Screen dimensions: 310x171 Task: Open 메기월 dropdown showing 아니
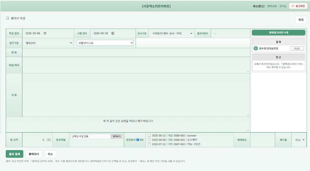(299, 140)
